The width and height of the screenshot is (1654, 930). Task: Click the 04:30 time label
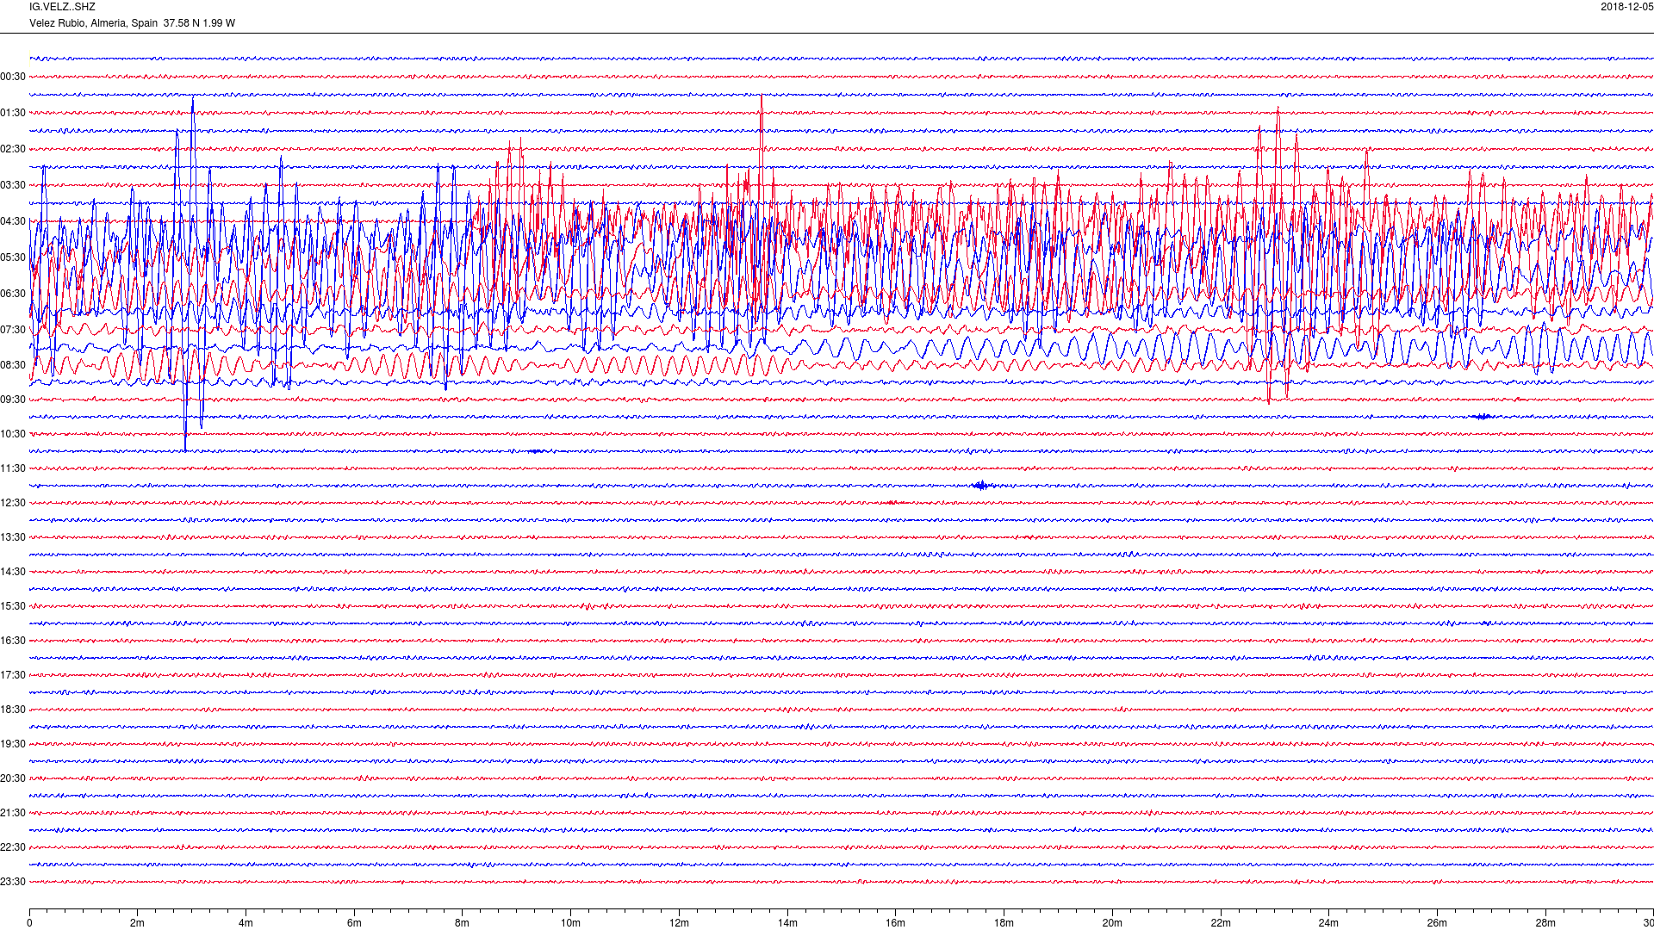[13, 221]
